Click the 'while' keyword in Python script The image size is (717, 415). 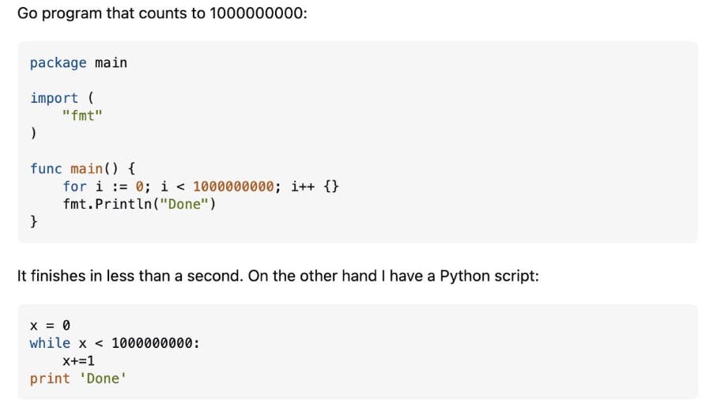pyautogui.click(x=50, y=343)
